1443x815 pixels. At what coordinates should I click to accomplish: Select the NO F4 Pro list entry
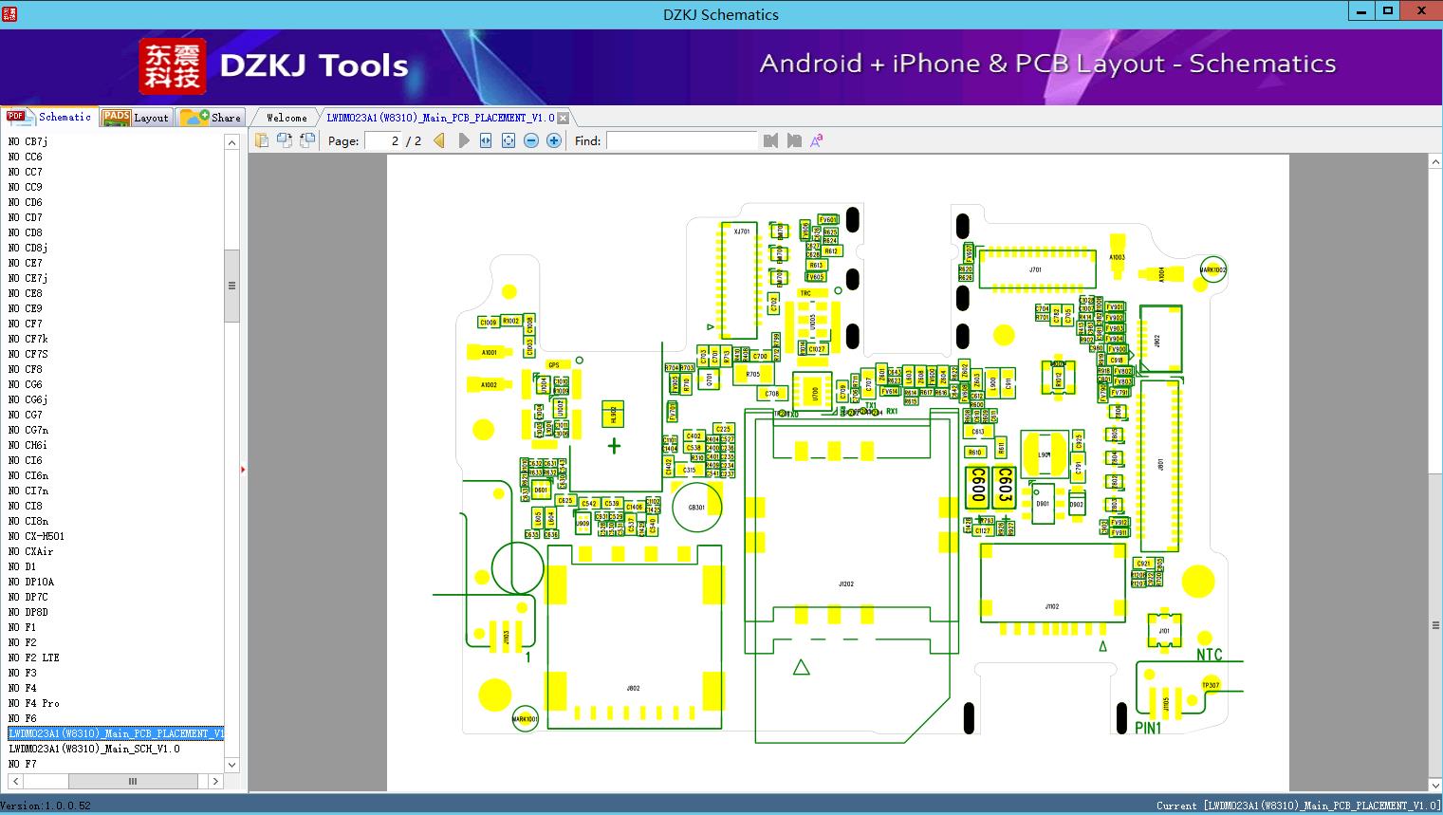(x=34, y=703)
